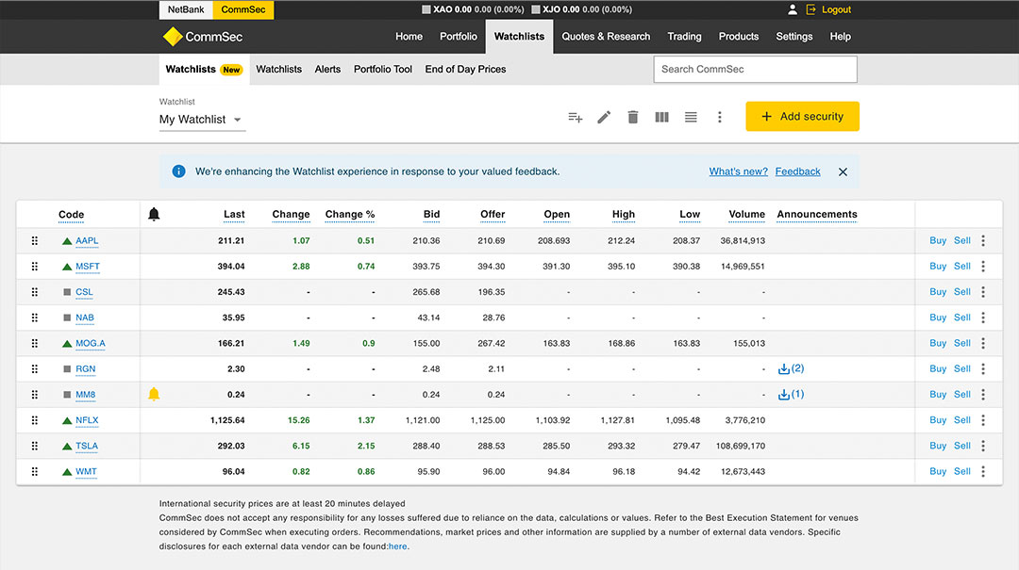
Task: Open the more options dots for MSFT row
Action: 983,267
